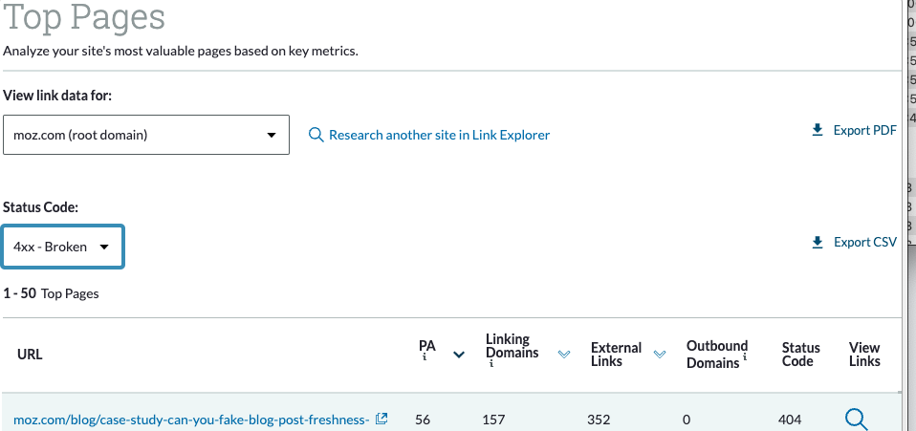The height and width of the screenshot is (431, 916).
Task: Click the Export PDF text link
Action: click(x=864, y=130)
